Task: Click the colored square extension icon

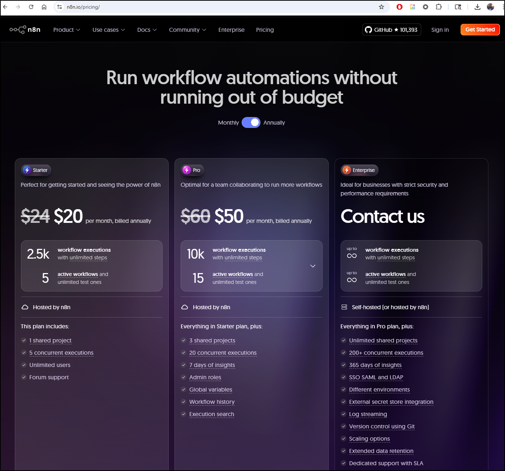Action: [413, 7]
